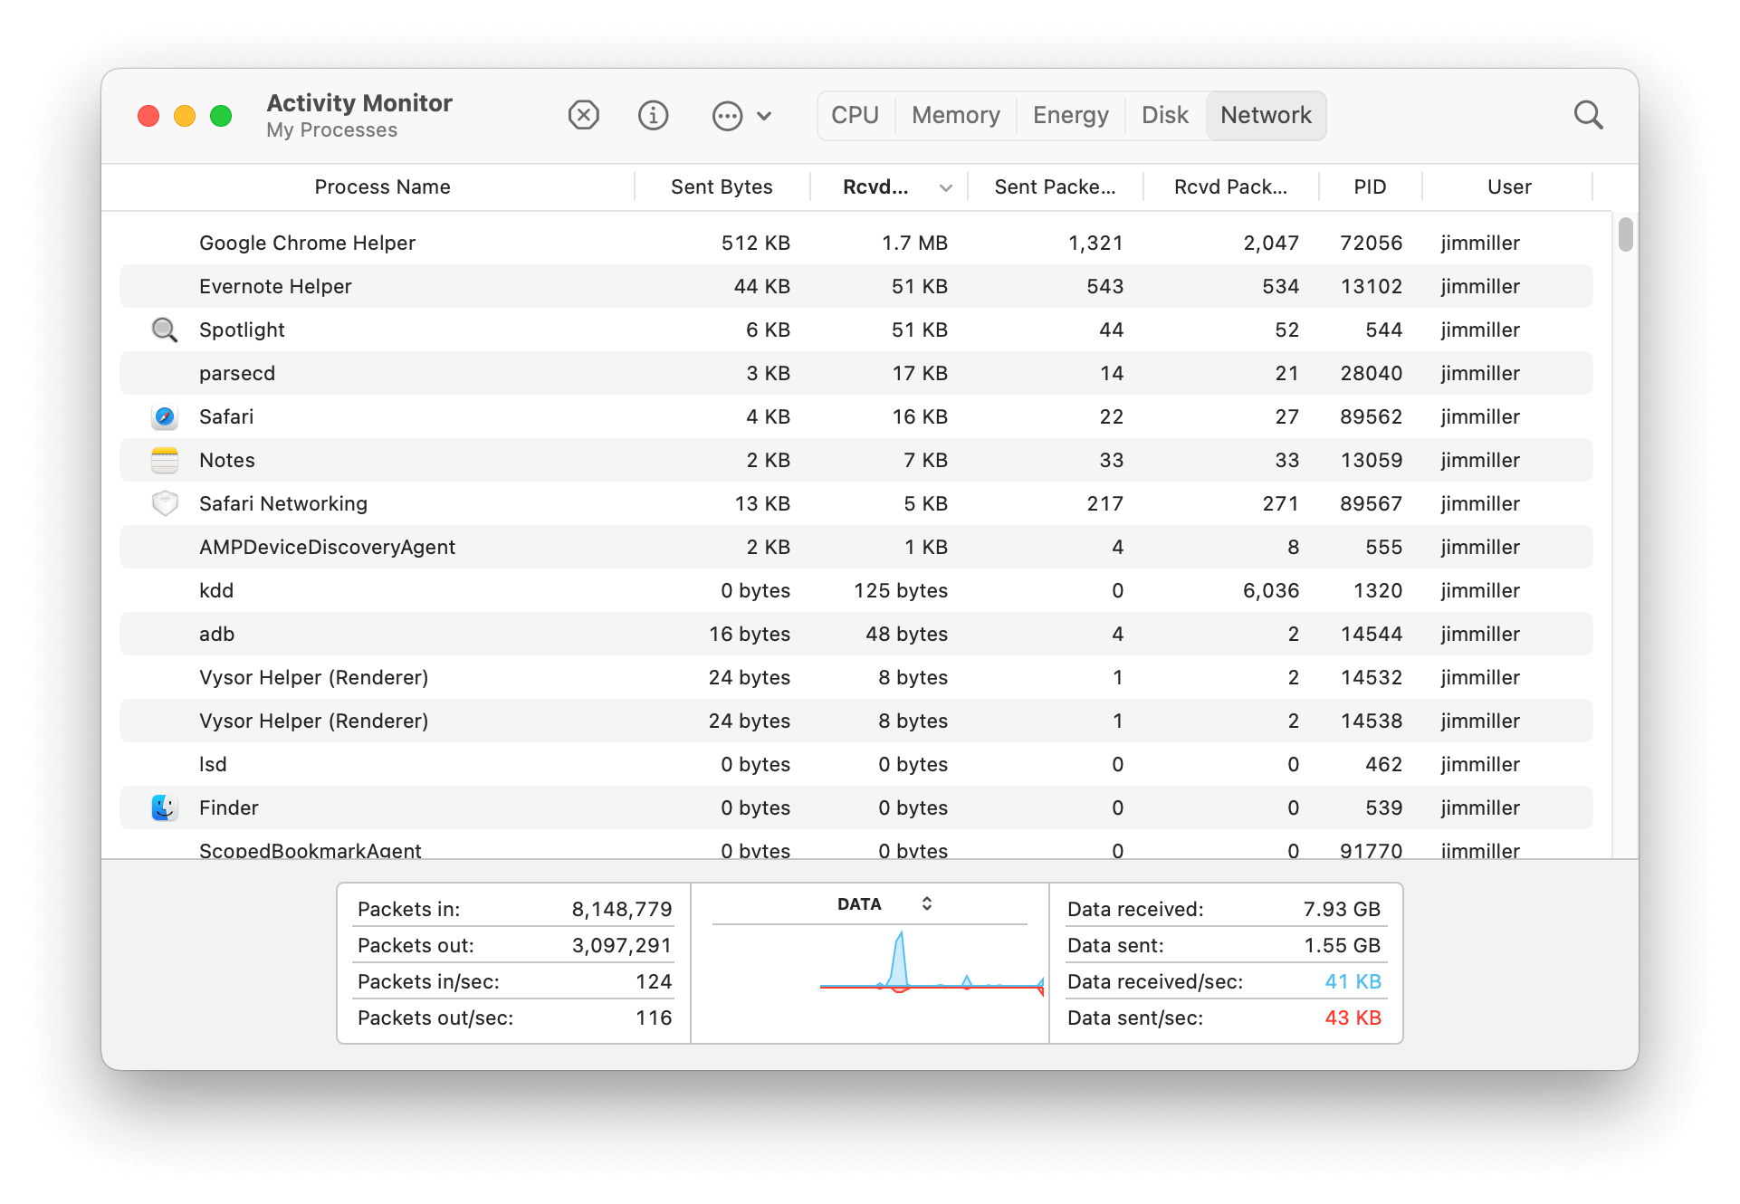Open the search magnifier icon
Image resolution: width=1740 pixels, height=1204 pixels.
coord(1589,115)
